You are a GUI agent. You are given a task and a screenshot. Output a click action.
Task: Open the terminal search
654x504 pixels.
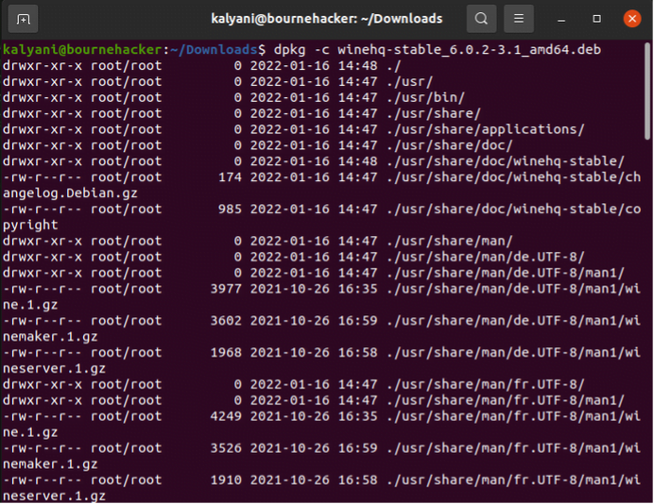[x=481, y=19]
